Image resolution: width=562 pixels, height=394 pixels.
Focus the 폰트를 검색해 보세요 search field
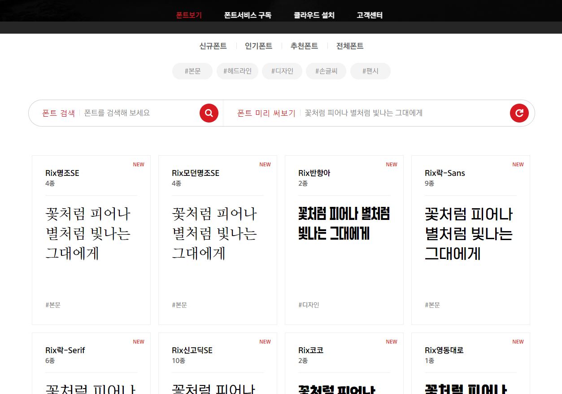pyautogui.click(x=140, y=113)
